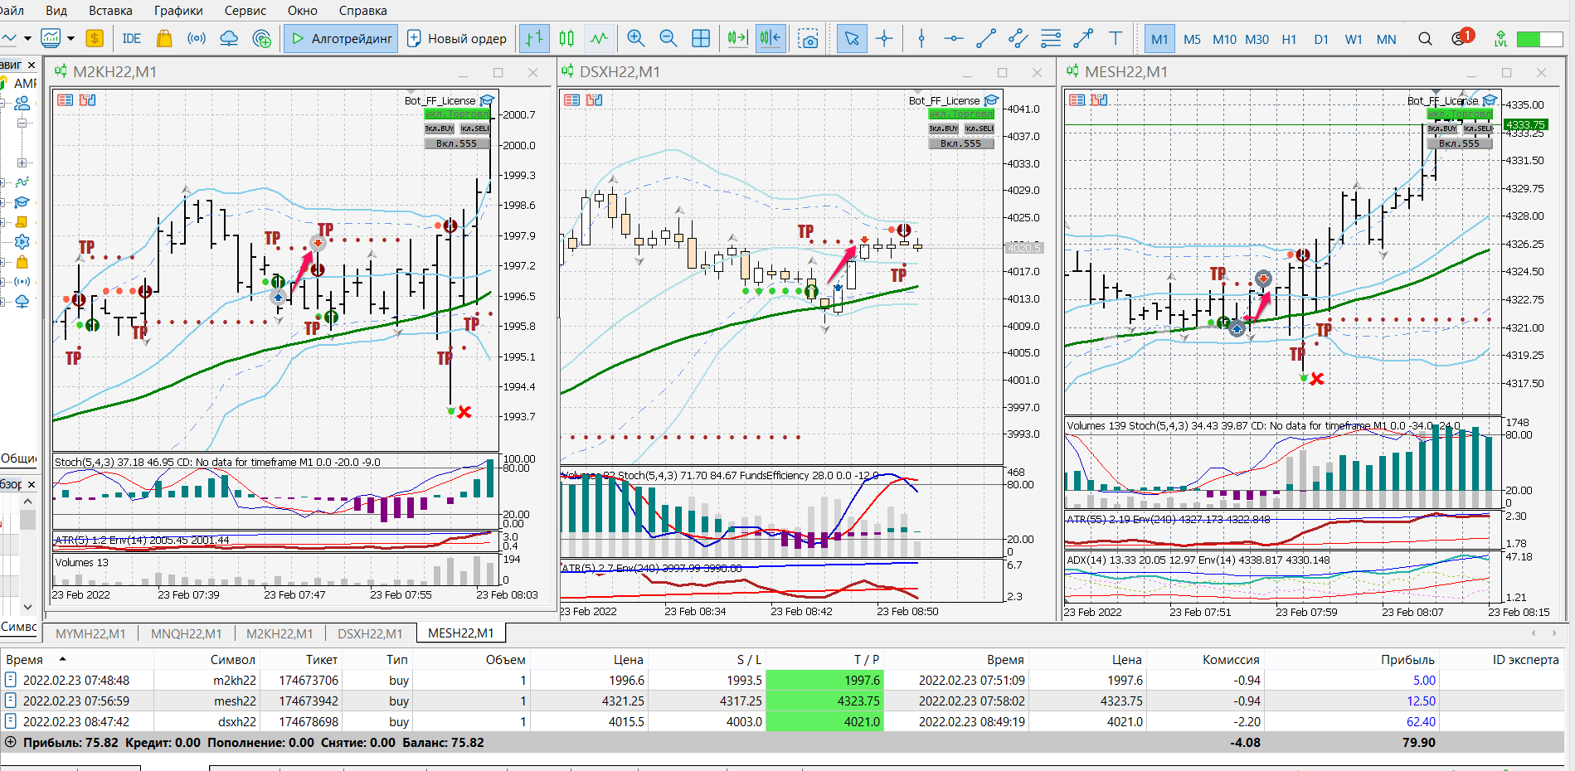
Task: Open the account icon with notification badge
Action: [1461, 37]
